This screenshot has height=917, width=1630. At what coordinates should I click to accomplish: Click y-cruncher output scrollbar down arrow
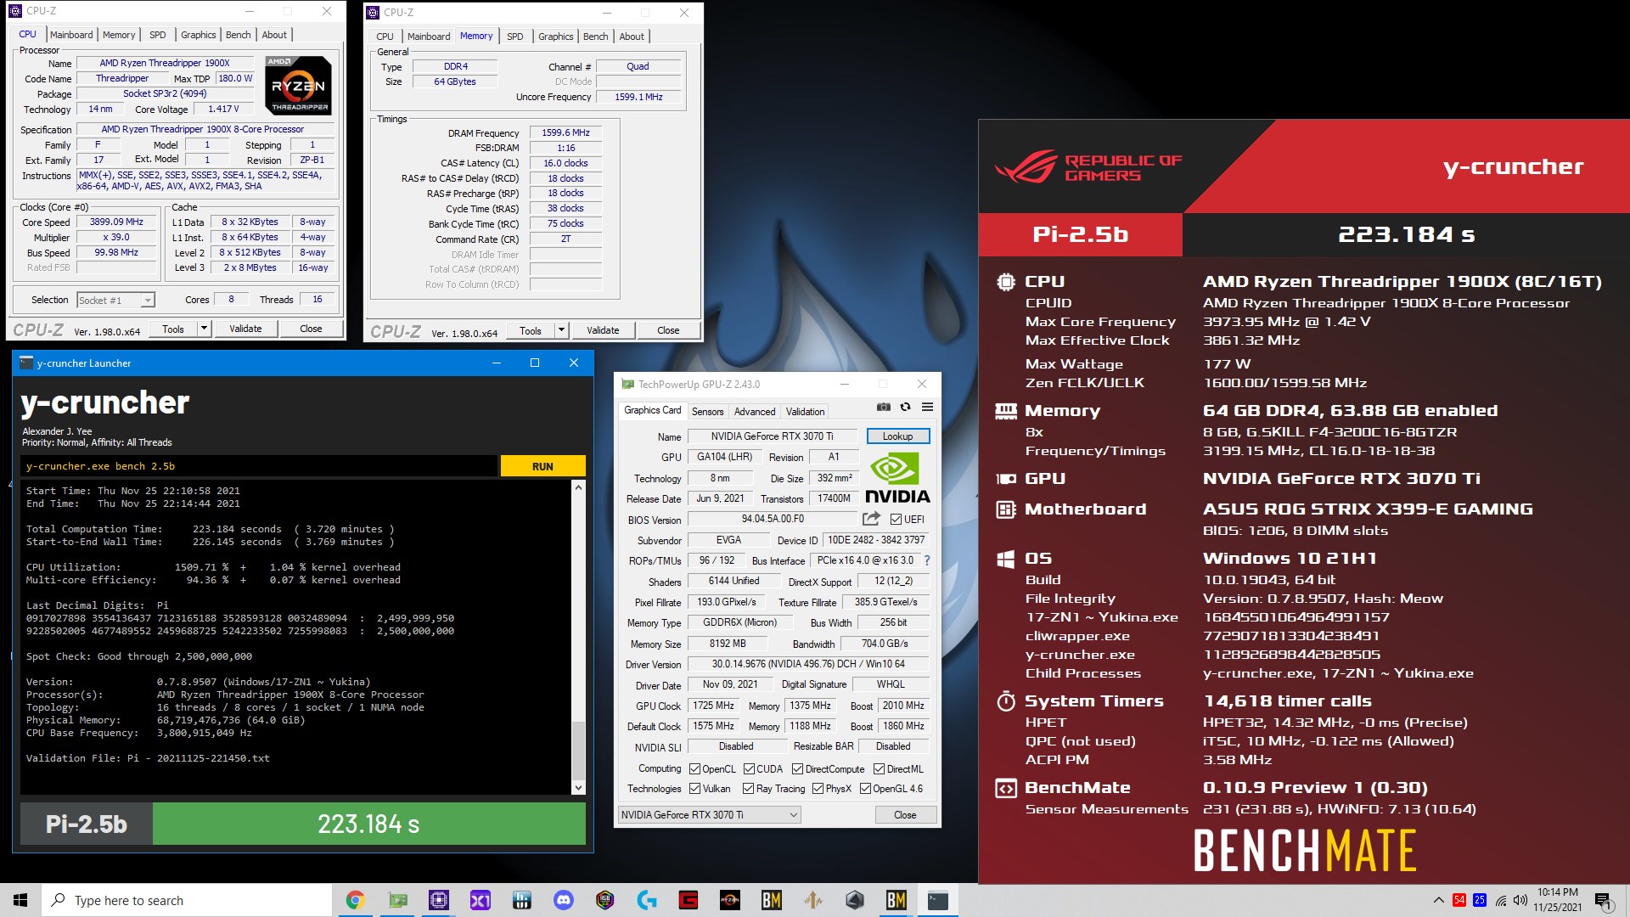click(579, 787)
